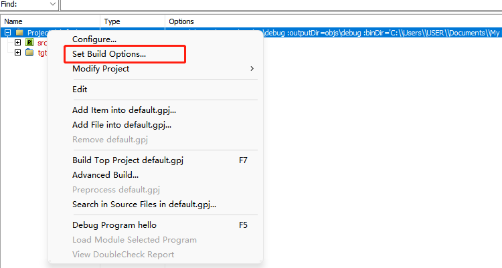The height and width of the screenshot is (268, 502).
Task: Open Modify Project submenu arrow
Action: [252, 69]
